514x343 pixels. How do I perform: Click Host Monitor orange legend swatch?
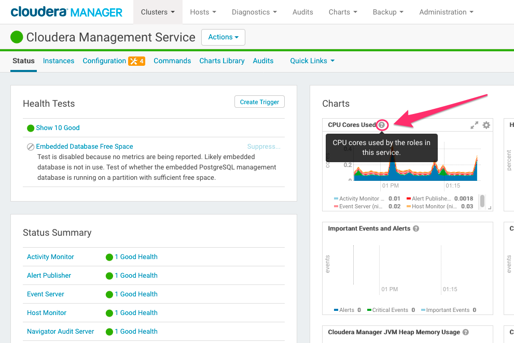409,206
